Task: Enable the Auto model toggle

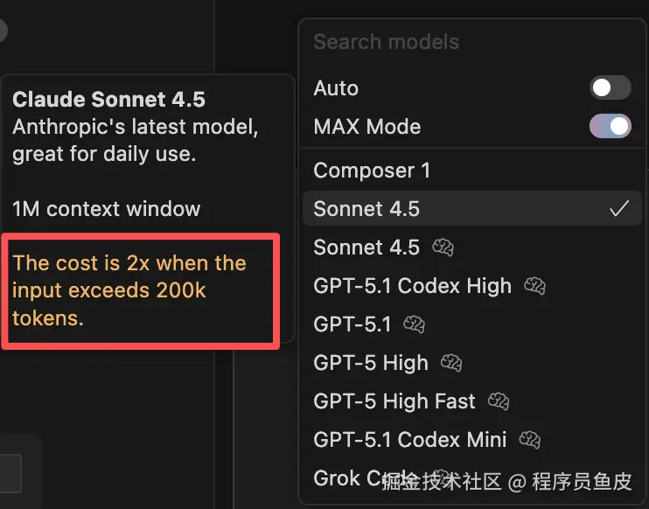Action: coord(610,88)
